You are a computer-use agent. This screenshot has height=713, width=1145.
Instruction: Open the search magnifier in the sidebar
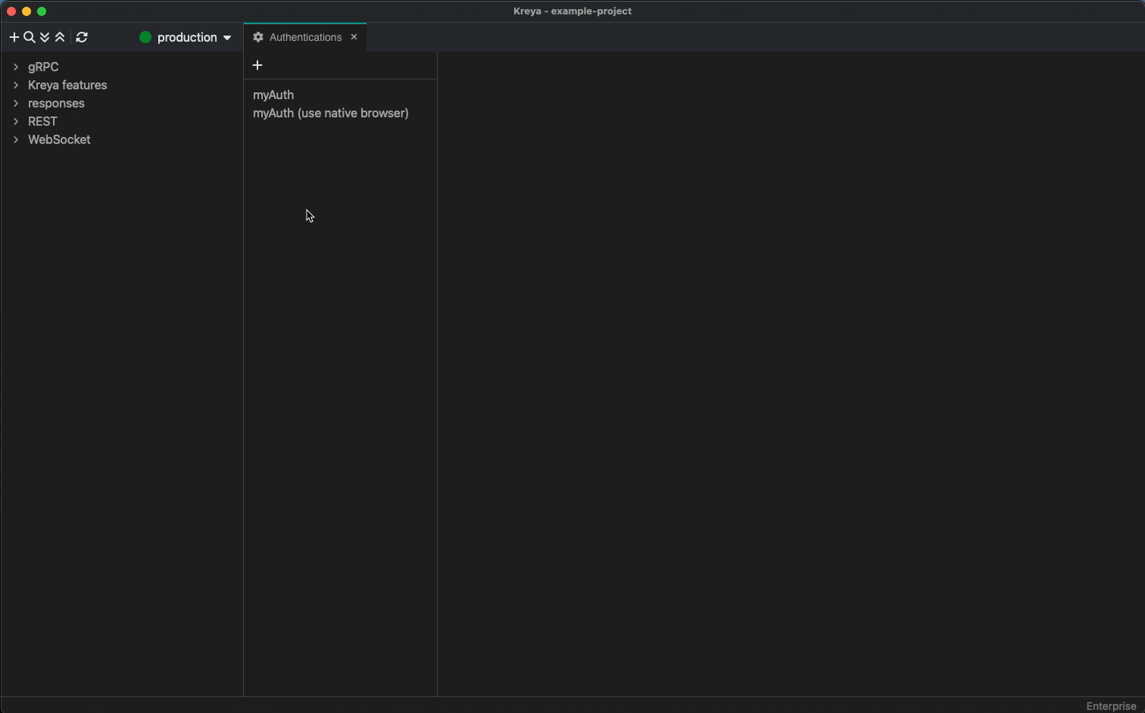tap(30, 37)
